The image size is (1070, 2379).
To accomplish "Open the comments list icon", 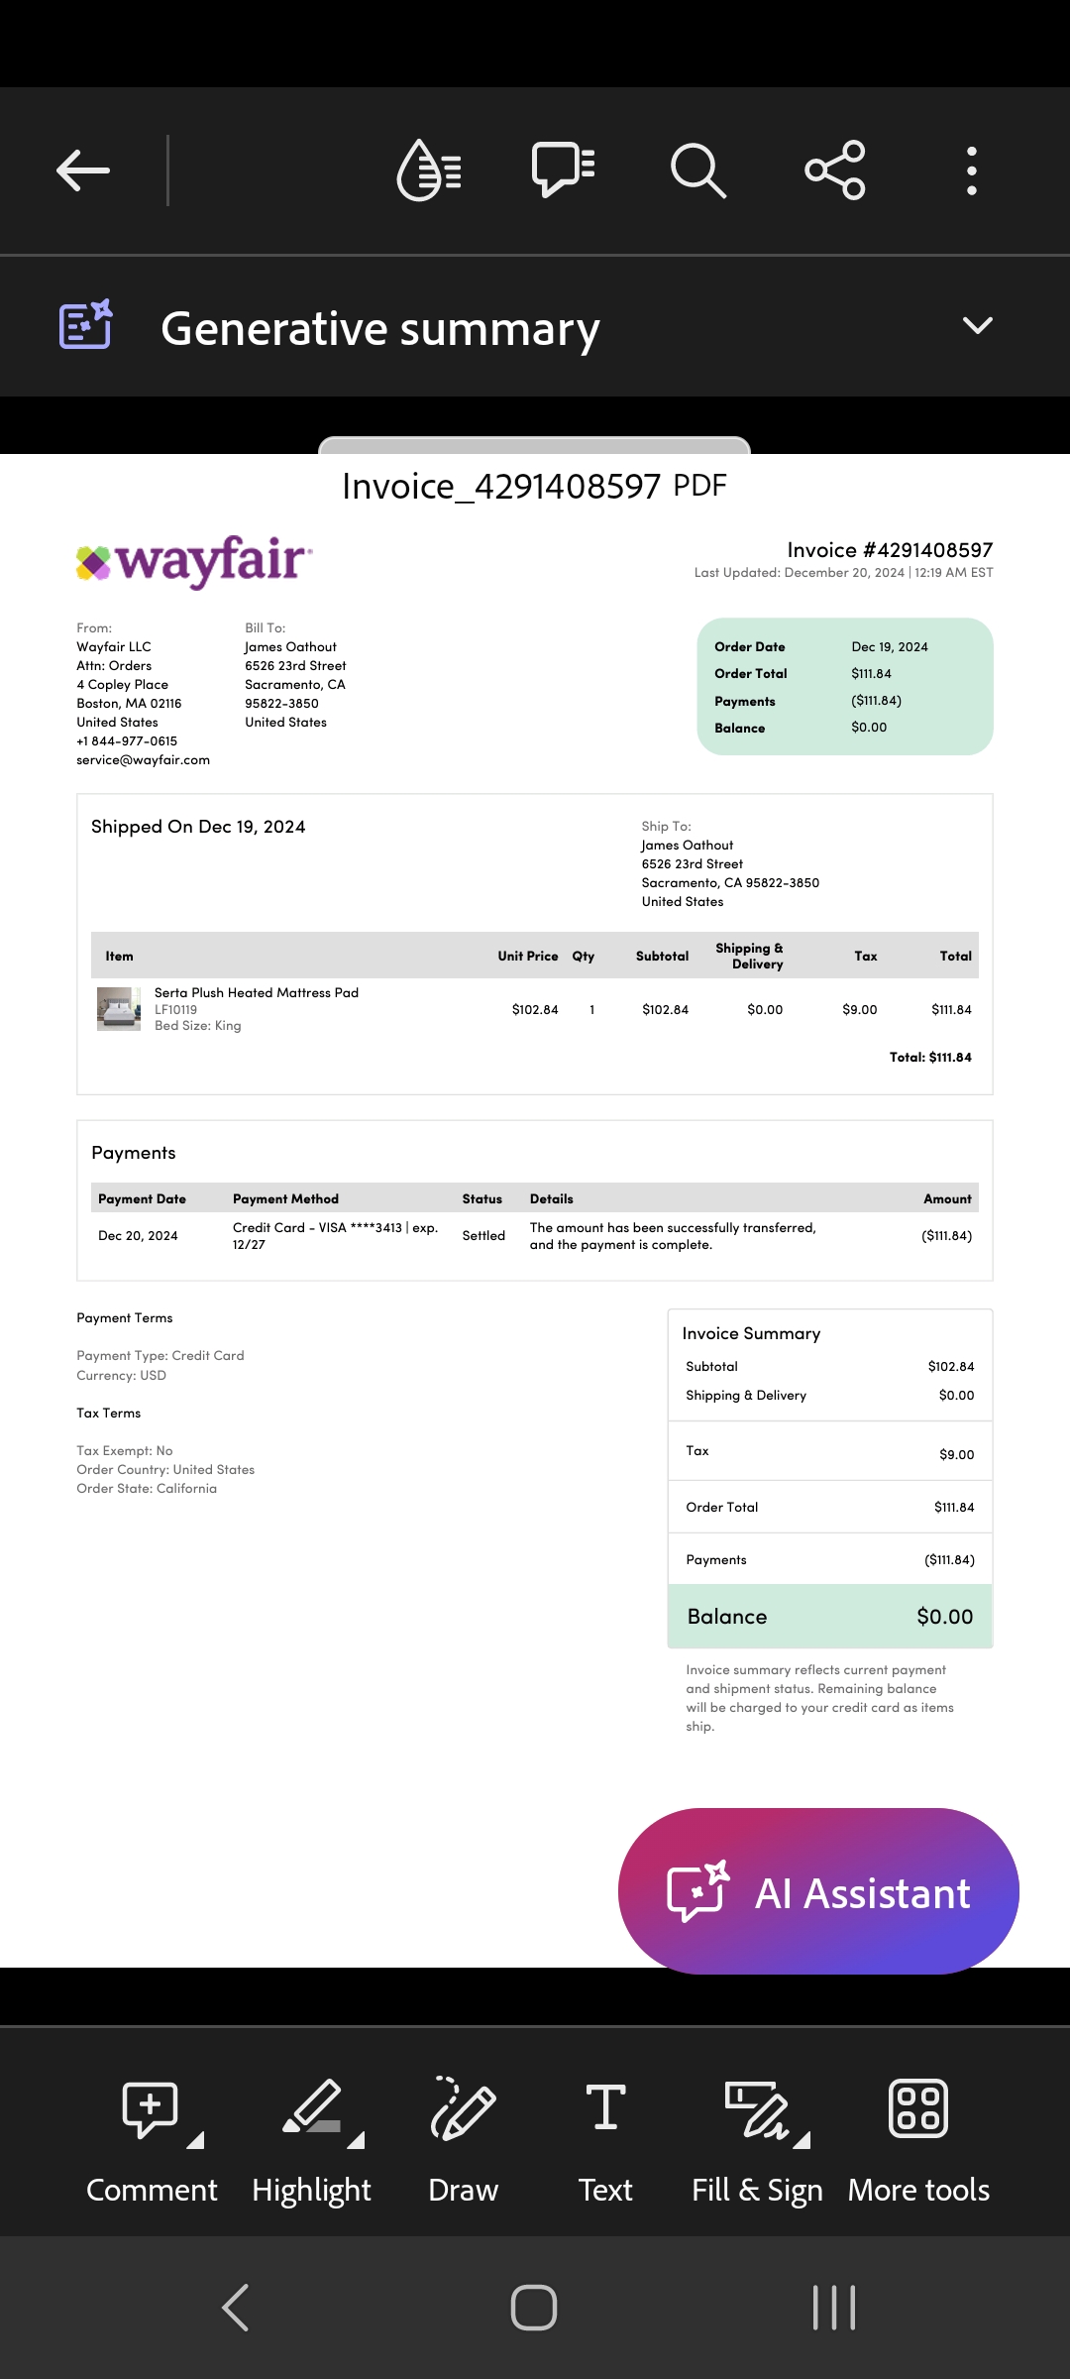I will point(564,170).
